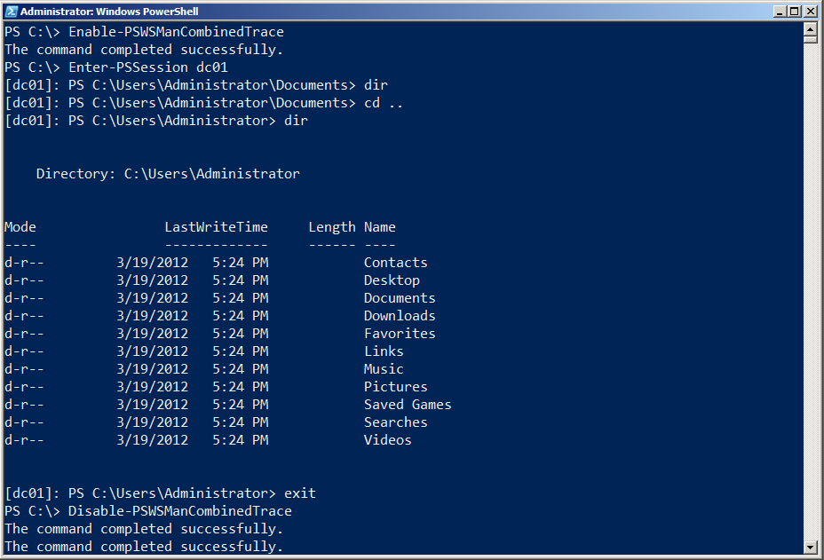Click the Disable-PSWSManCombinedTrace command text
Image resolution: width=824 pixels, height=560 pixels.
179,511
